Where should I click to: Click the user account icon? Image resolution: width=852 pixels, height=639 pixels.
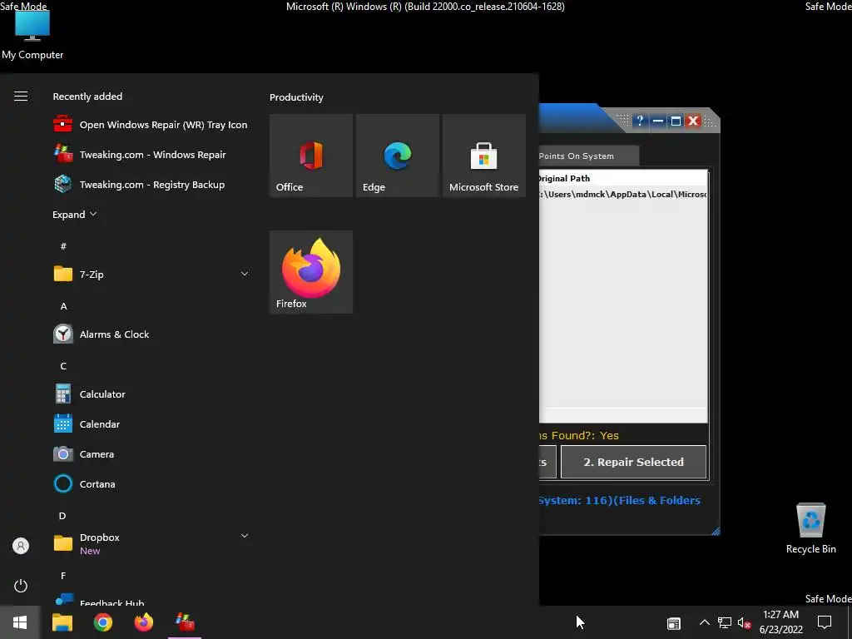(21, 546)
